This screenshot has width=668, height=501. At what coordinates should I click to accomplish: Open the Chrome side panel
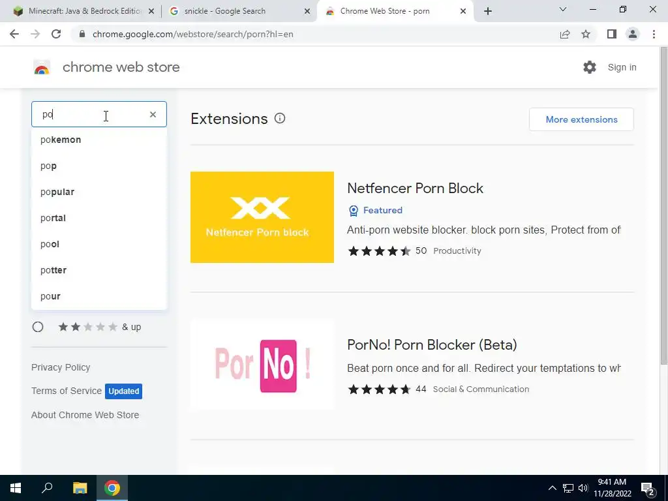(x=612, y=34)
